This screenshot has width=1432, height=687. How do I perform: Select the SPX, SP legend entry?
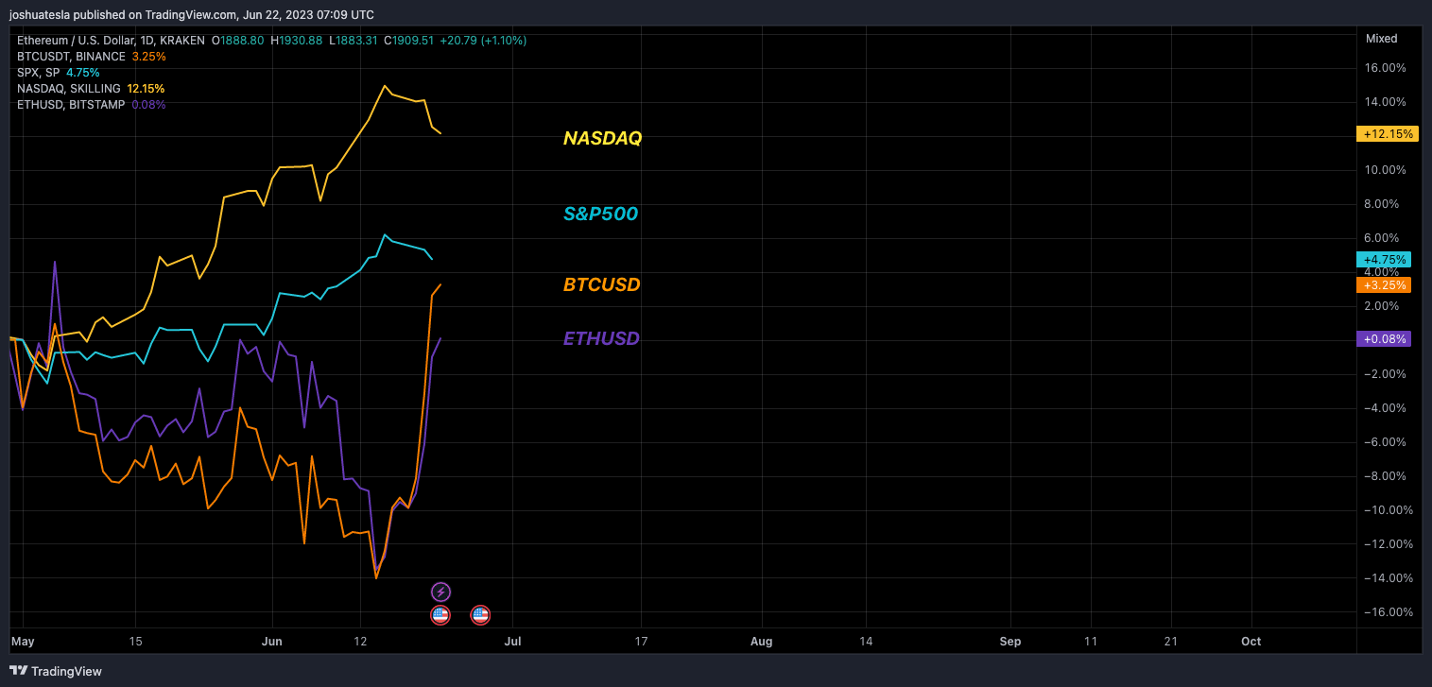click(x=58, y=73)
